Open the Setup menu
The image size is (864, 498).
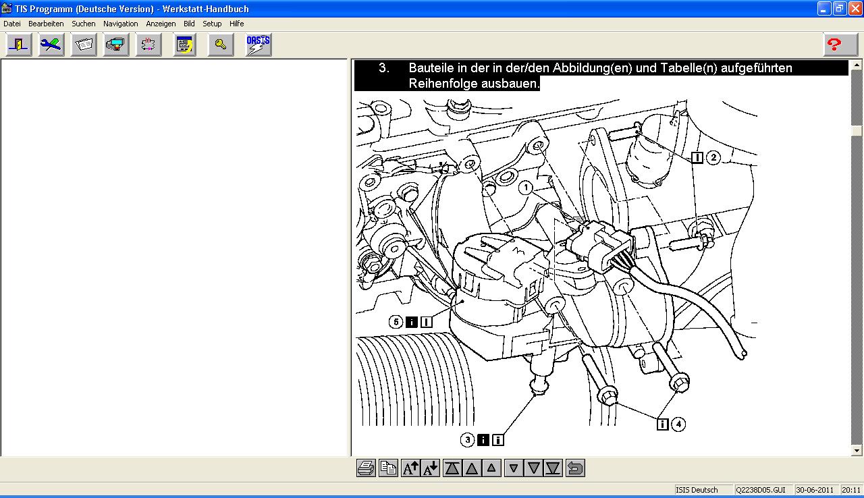(x=212, y=24)
